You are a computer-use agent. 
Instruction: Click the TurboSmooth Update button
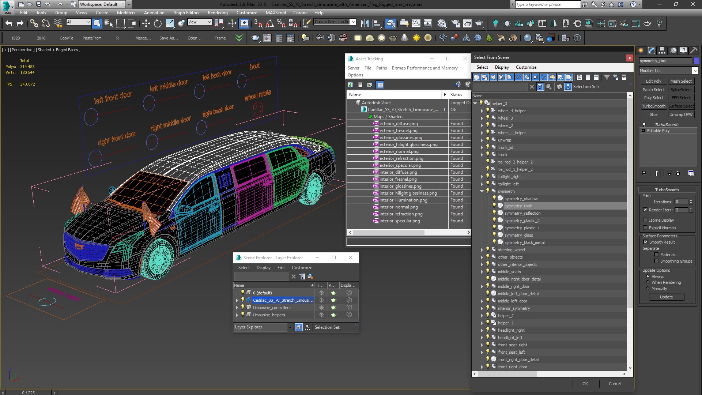[x=666, y=297]
